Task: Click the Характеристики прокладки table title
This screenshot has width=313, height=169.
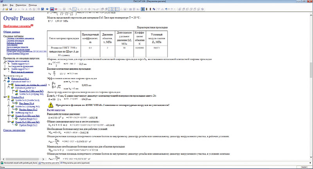Action: click(x=152, y=27)
